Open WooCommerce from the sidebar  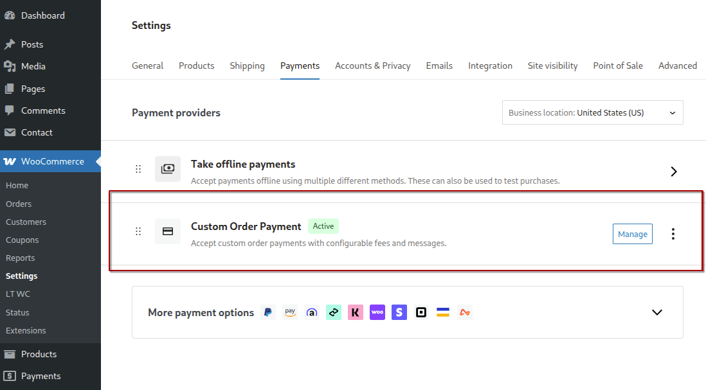pyautogui.click(x=50, y=161)
